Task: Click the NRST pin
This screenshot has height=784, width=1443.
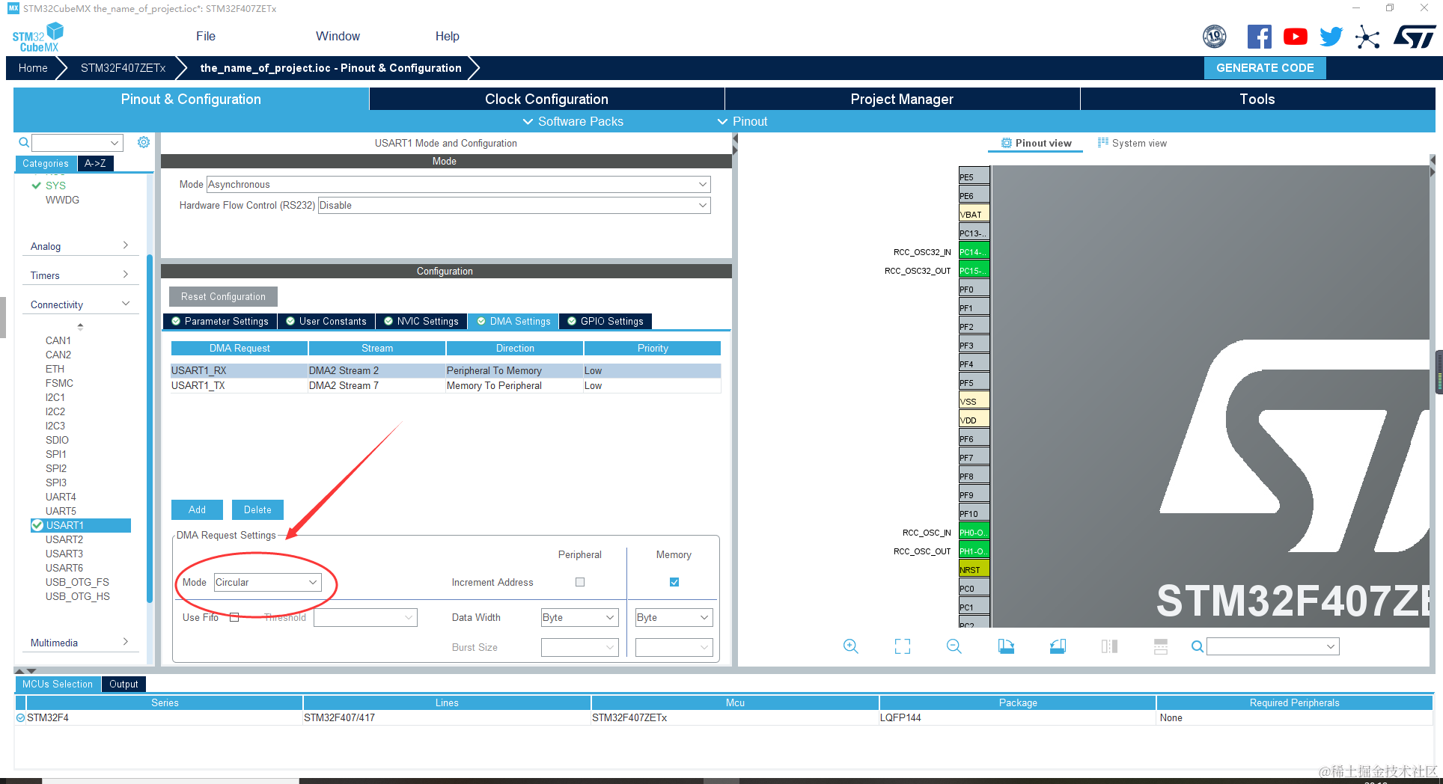Action: (974, 569)
